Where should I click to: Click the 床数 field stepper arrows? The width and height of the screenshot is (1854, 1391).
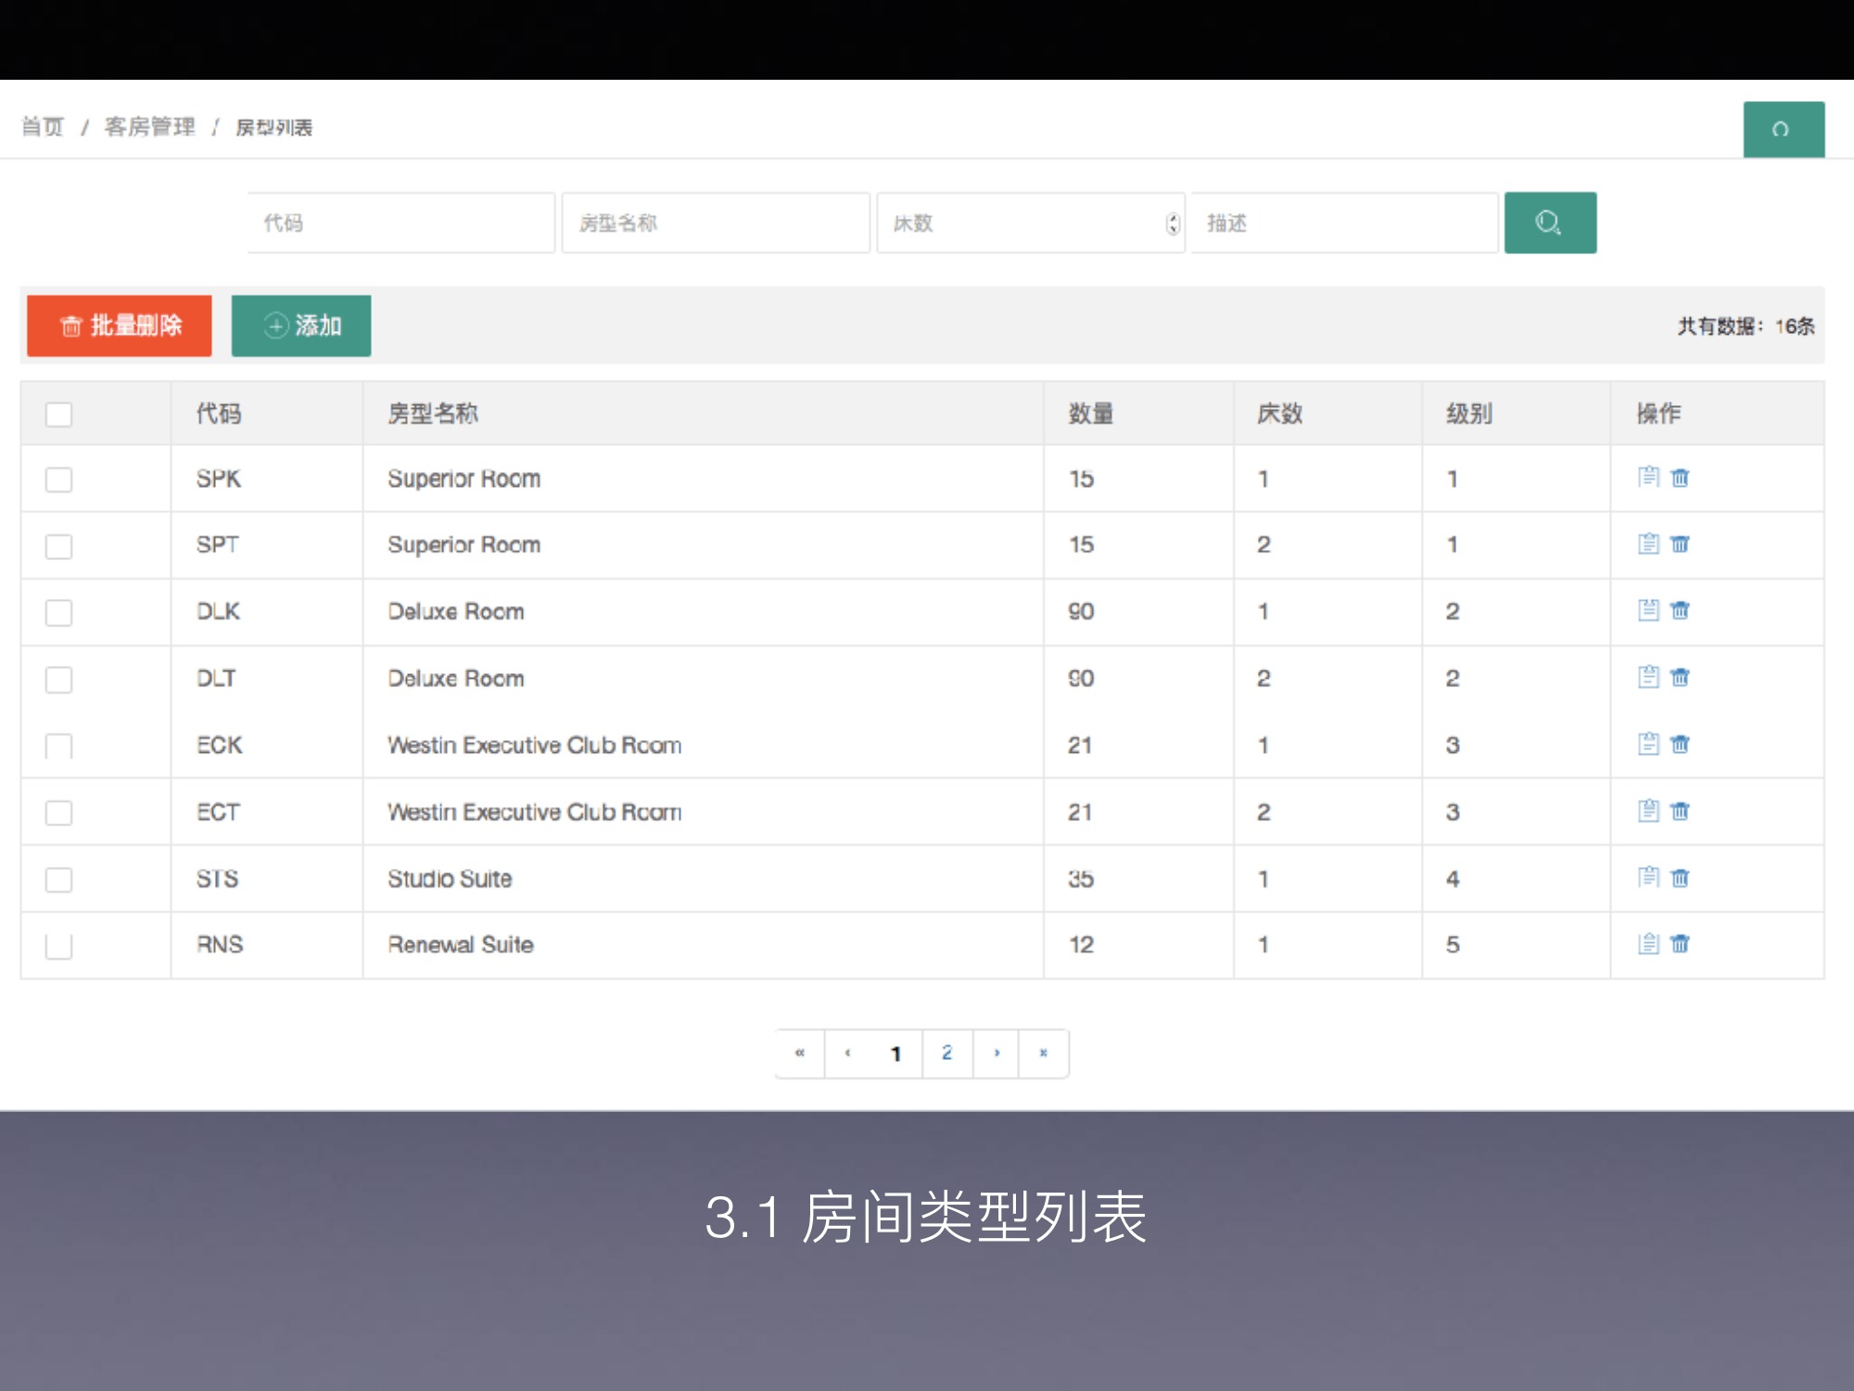click(x=1173, y=223)
